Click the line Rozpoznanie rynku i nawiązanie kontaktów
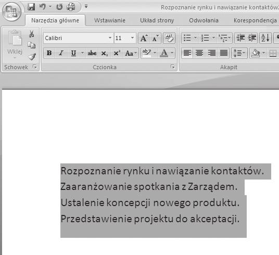 tap(162, 171)
